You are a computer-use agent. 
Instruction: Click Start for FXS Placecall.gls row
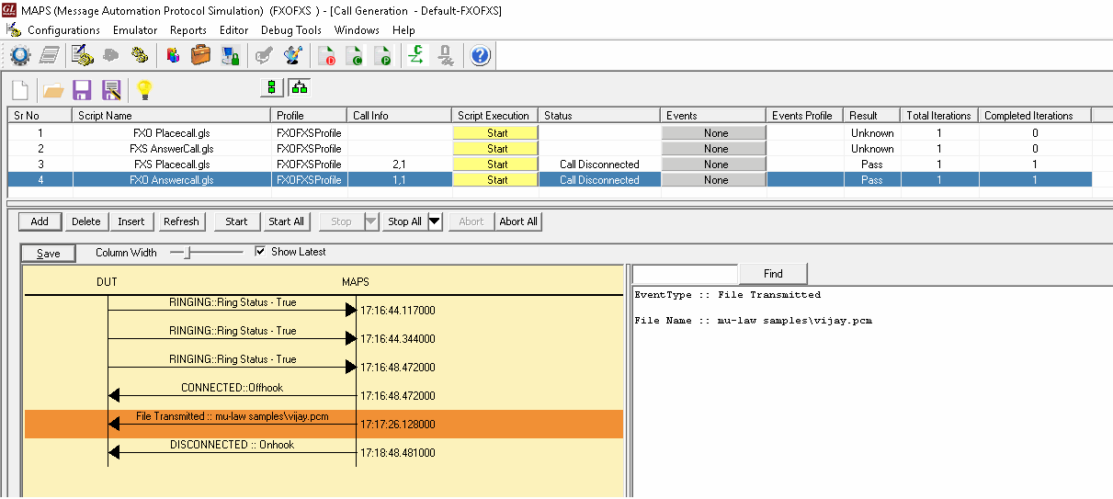pos(497,164)
